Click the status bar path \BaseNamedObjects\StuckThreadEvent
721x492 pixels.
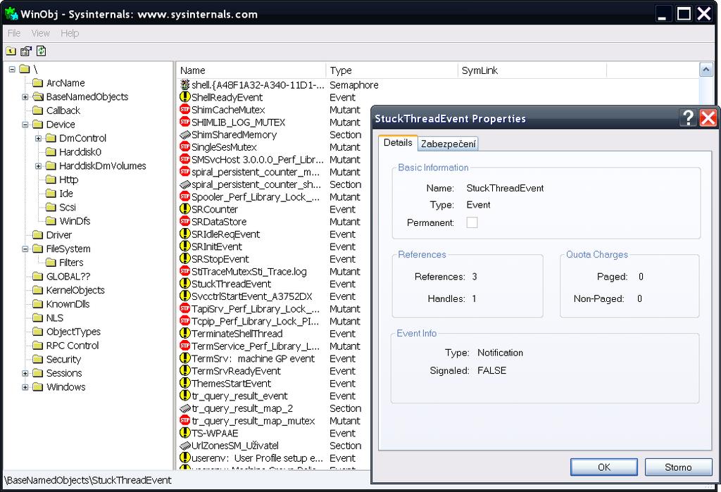tap(88, 480)
